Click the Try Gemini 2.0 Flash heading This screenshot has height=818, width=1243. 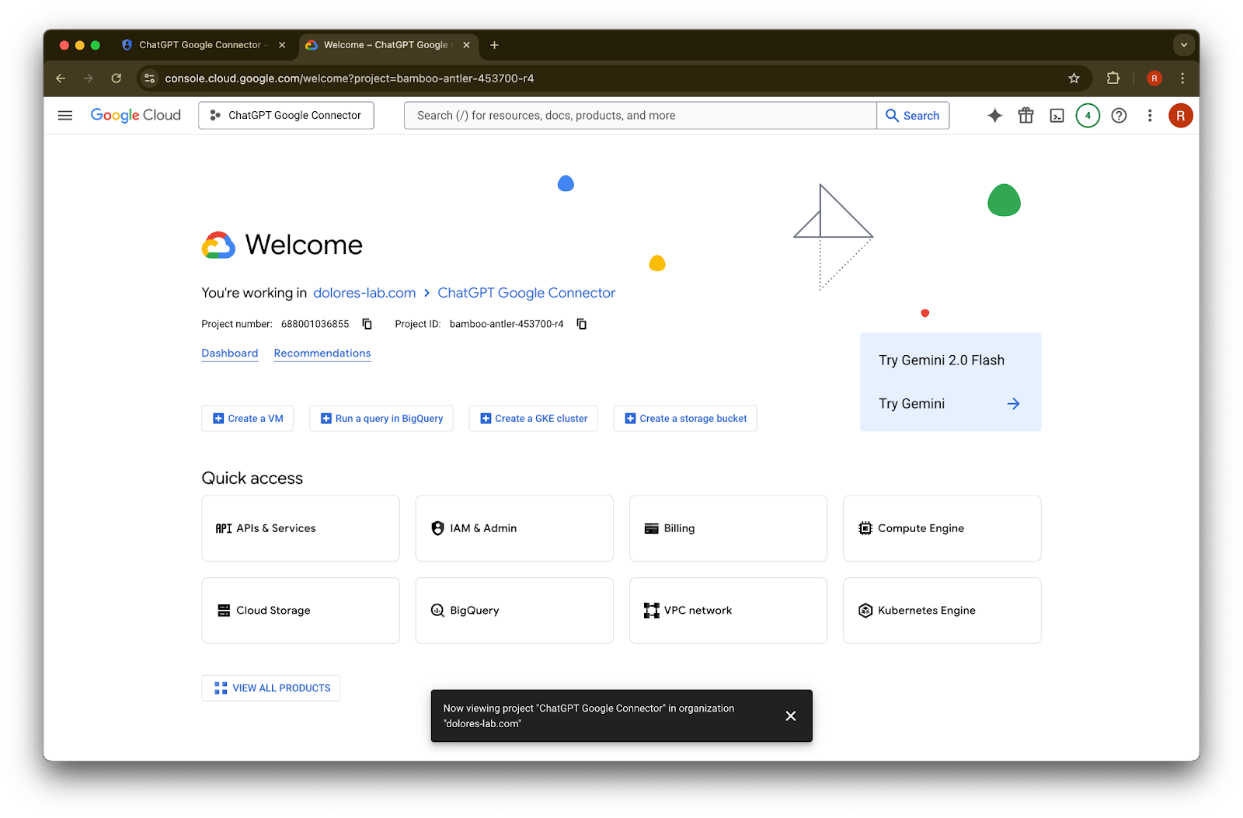(942, 360)
